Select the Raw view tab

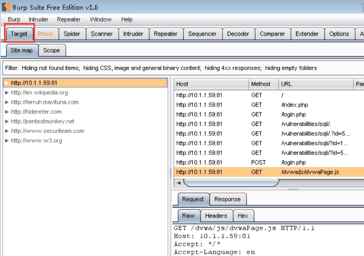pyautogui.click(x=188, y=216)
